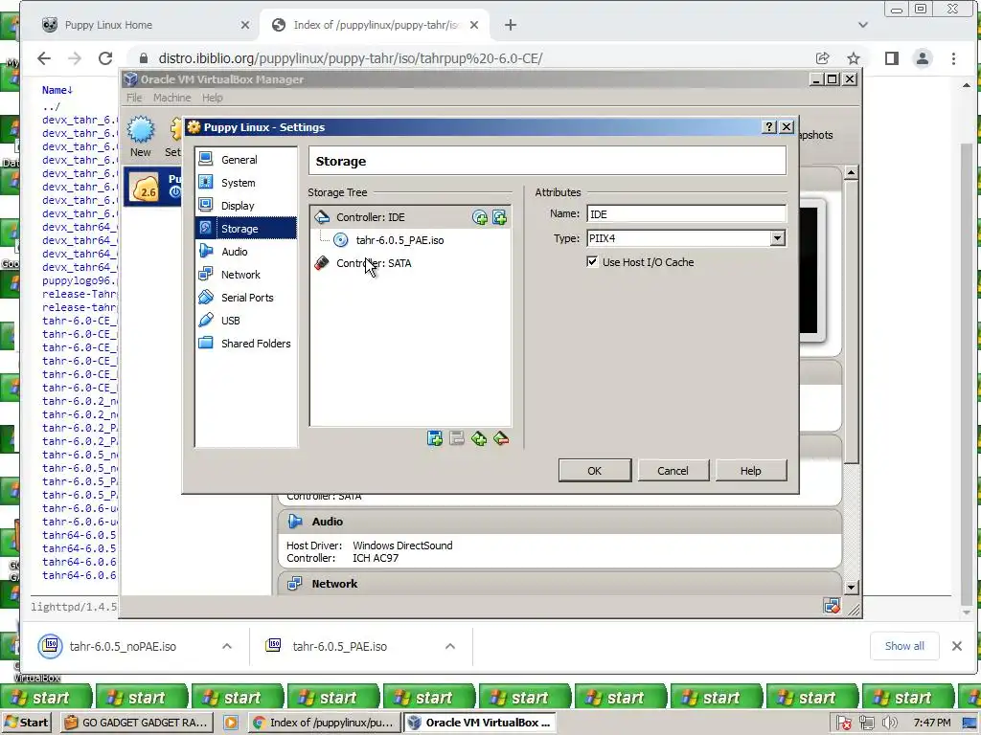Open the Serial Ports settings category
Image resolution: width=981 pixels, height=735 pixels.
[246, 298]
